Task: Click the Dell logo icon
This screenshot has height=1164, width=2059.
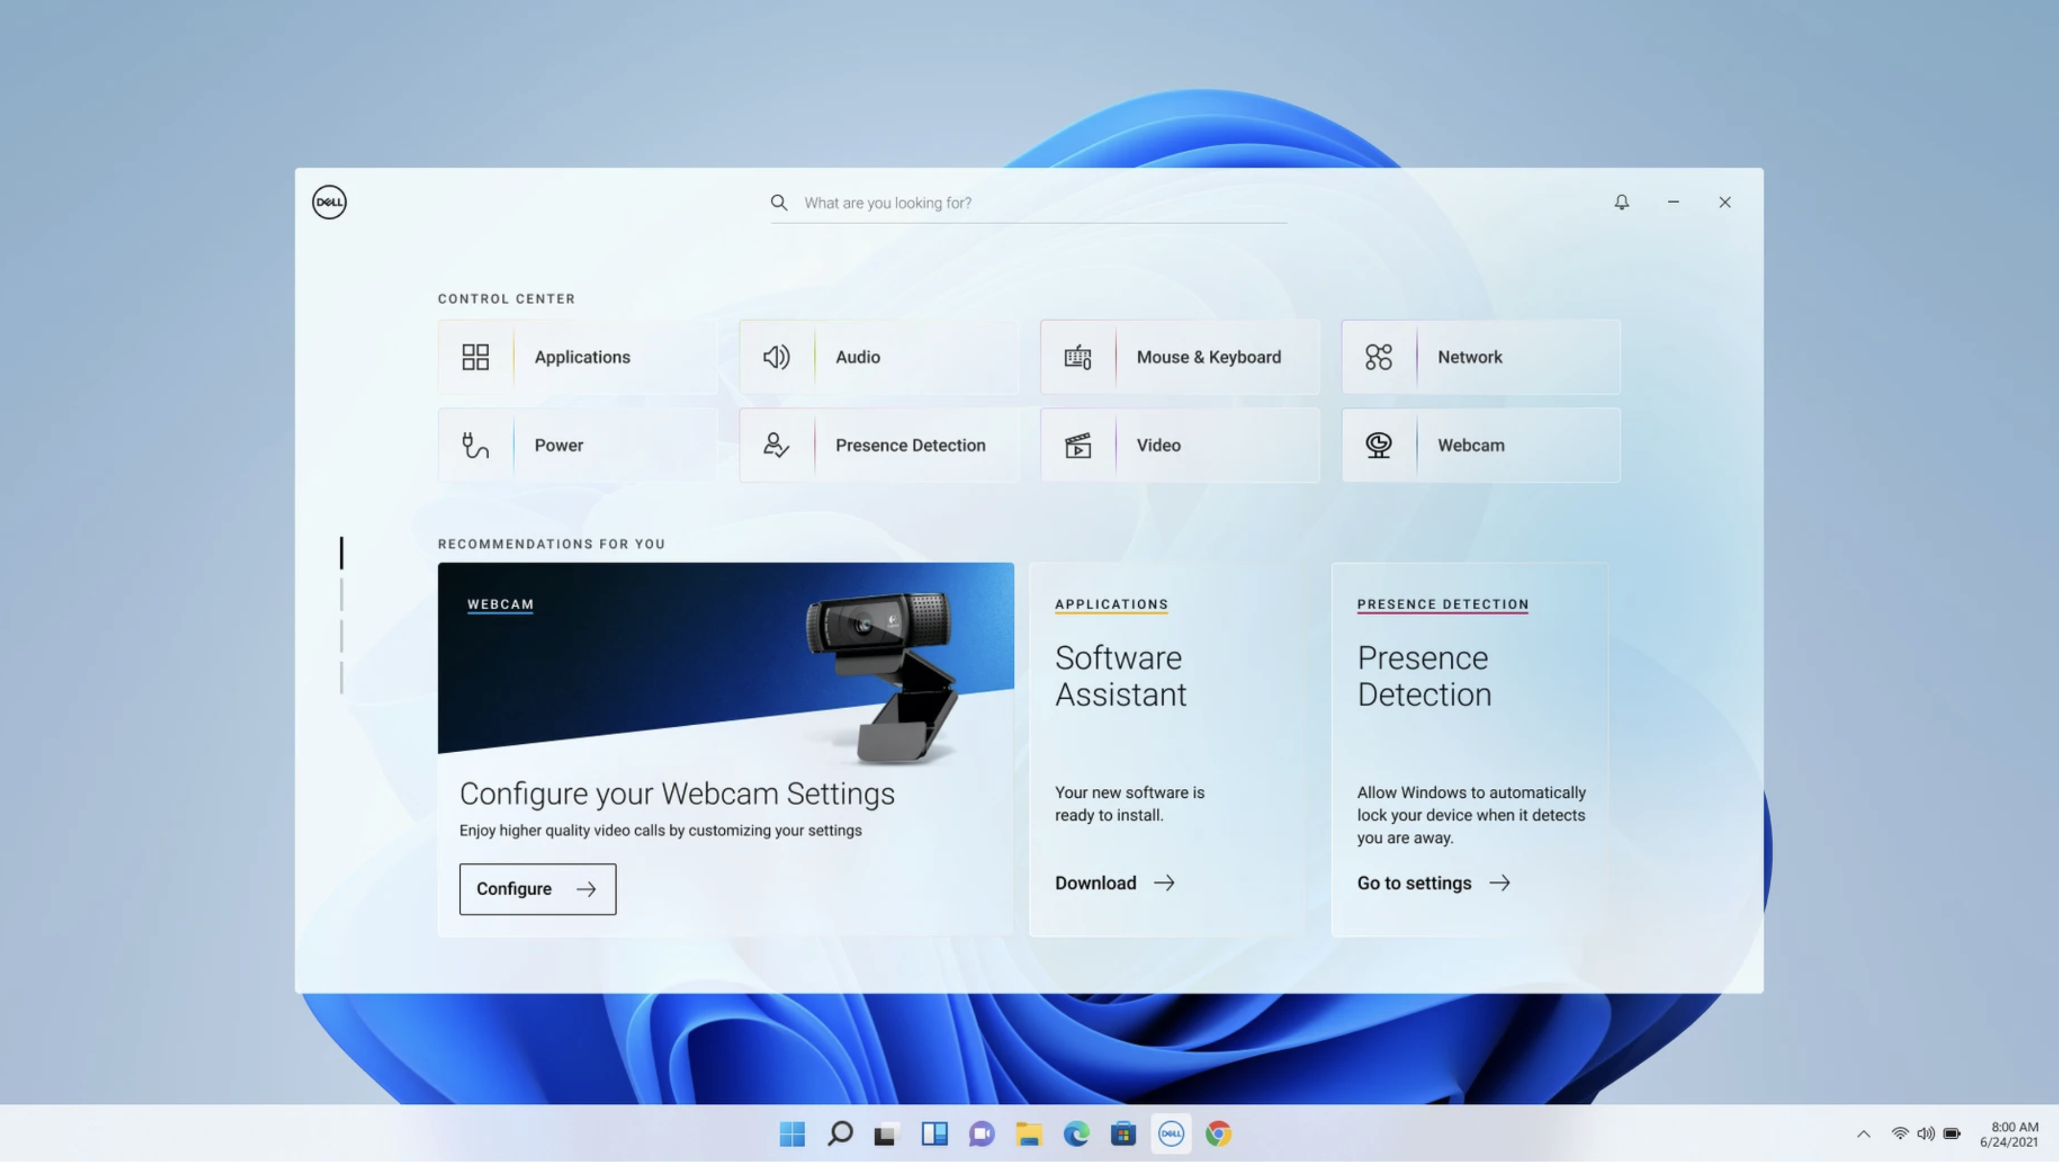Action: (x=329, y=202)
